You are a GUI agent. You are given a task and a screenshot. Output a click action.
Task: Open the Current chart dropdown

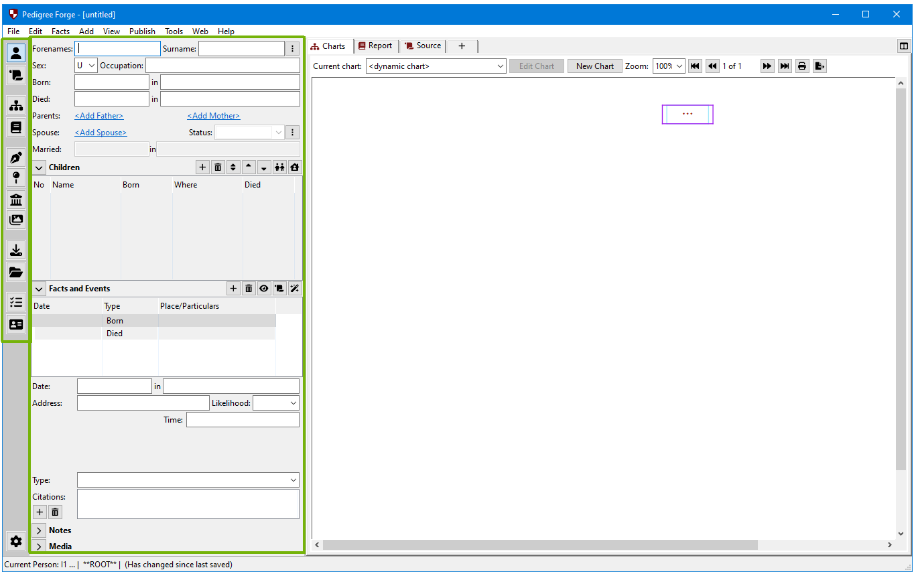(x=436, y=66)
